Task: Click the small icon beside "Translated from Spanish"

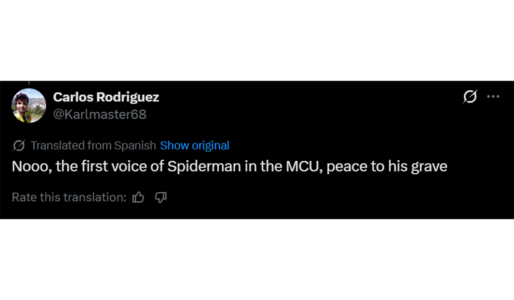Action: click(x=18, y=146)
